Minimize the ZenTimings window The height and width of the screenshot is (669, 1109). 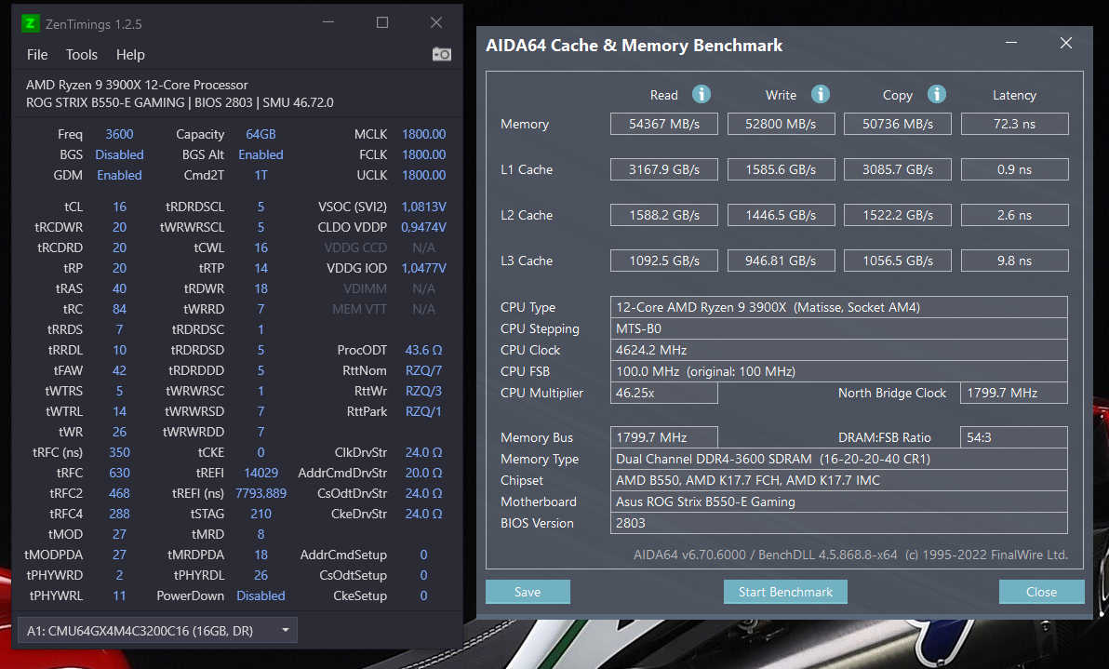pyautogui.click(x=328, y=22)
